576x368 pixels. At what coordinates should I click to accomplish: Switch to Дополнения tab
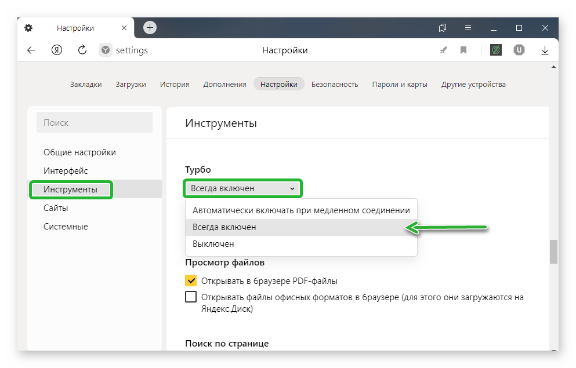tap(225, 85)
